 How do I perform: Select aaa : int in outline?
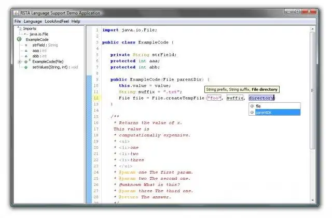click(39, 51)
